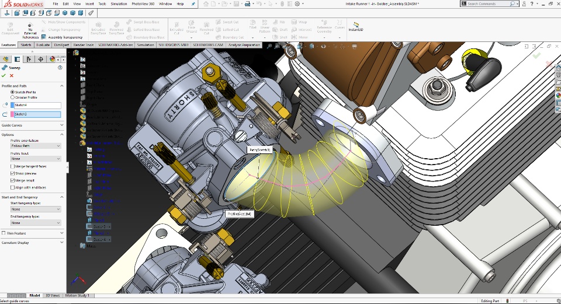Image resolution: width=561 pixels, height=304 pixels.
Task: Tick the Thin Feature checkbox
Action: coord(4,233)
